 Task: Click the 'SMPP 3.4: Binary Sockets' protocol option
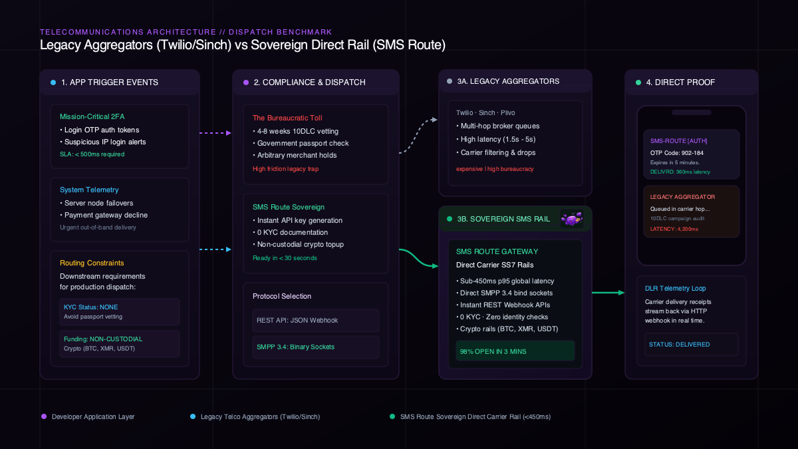316,347
